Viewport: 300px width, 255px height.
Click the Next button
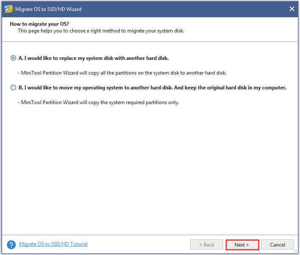pyautogui.click(x=243, y=245)
